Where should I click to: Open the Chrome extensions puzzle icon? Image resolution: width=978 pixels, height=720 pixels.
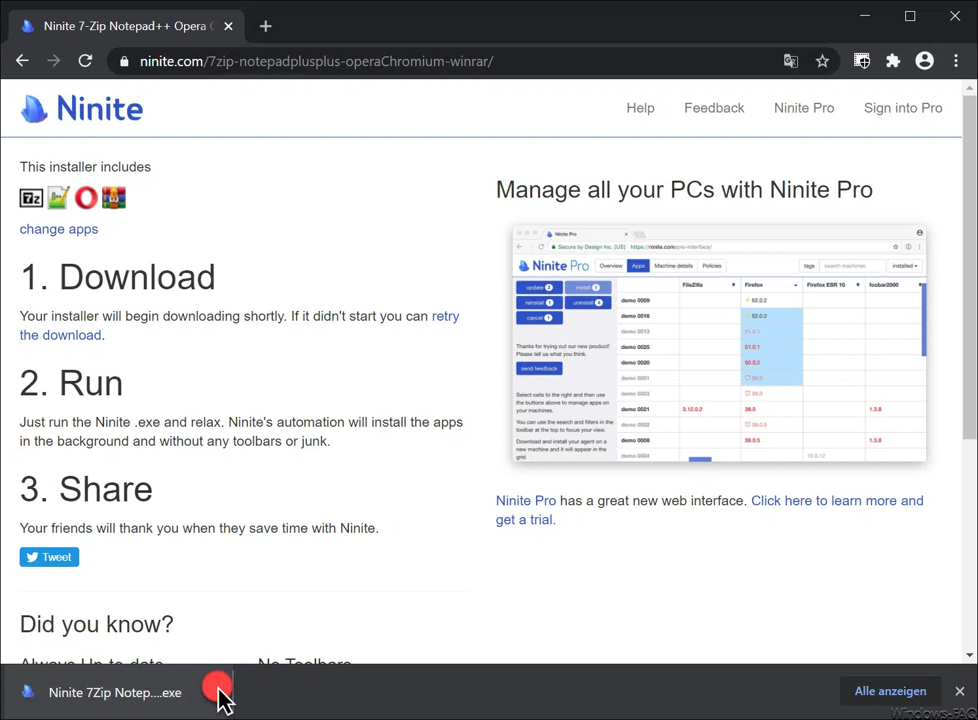coord(893,62)
